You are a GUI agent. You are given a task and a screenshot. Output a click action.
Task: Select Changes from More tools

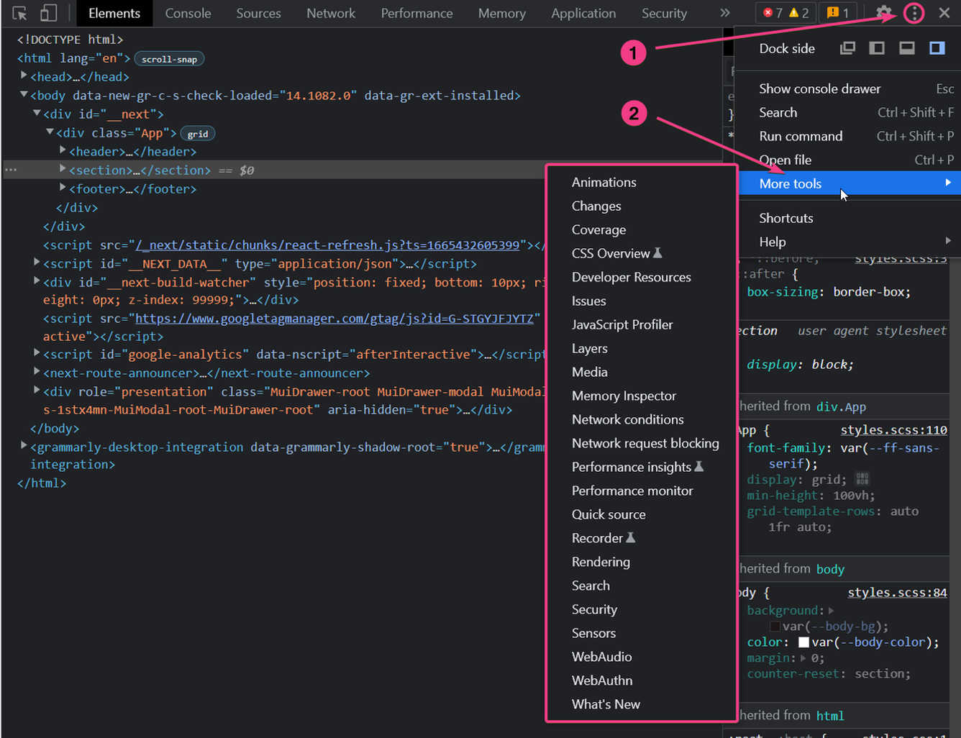[x=642, y=206]
